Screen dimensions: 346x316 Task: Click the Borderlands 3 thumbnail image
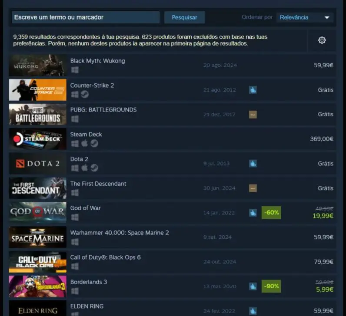pyautogui.click(x=37, y=286)
